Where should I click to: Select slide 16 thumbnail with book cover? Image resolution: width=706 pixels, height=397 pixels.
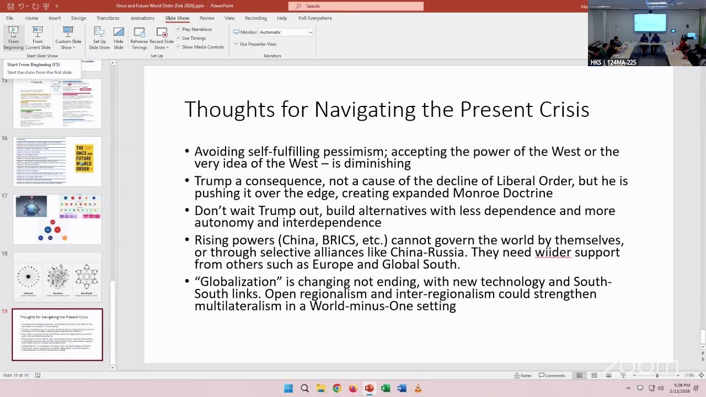click(57, 162)
